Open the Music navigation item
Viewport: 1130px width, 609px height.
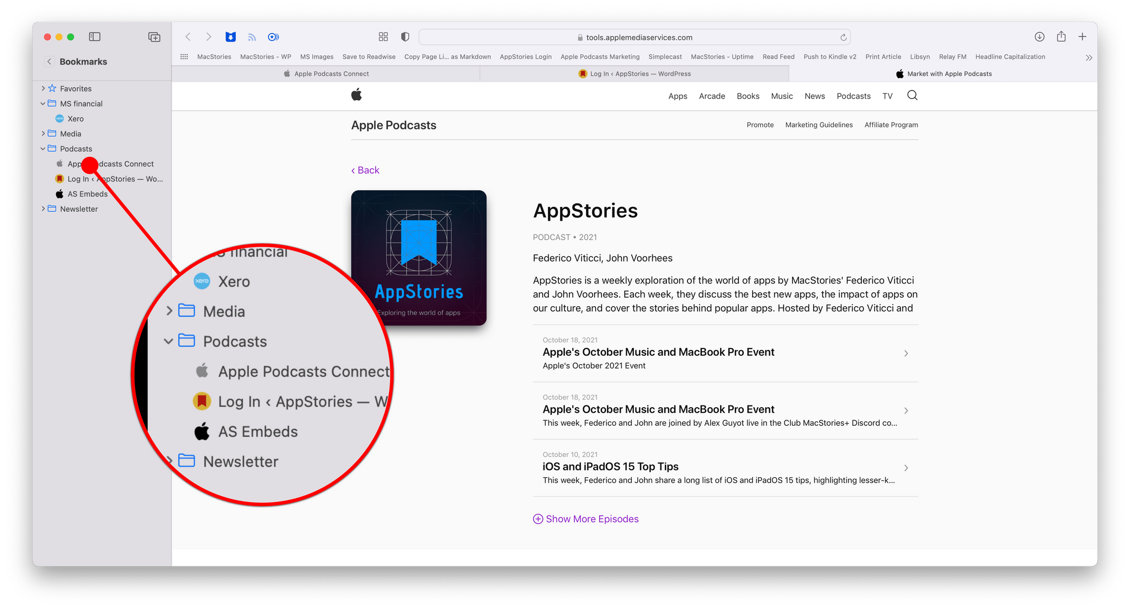(x=782, y=96)
